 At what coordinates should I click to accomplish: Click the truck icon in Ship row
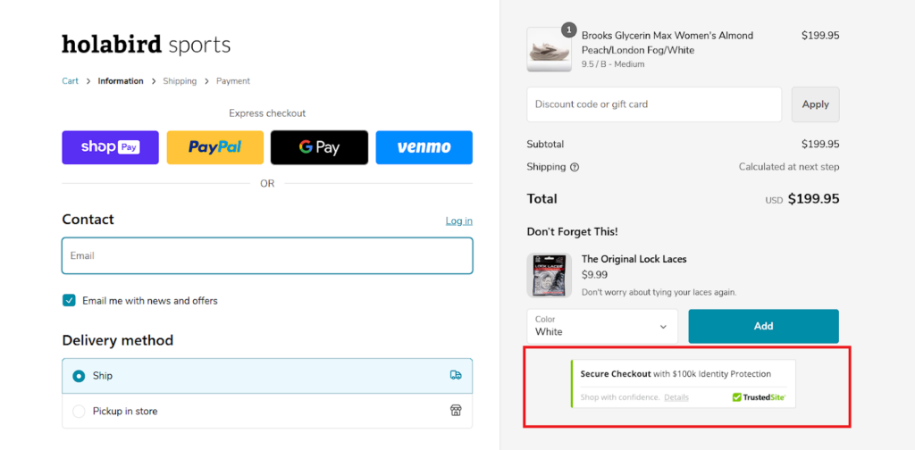456,375
